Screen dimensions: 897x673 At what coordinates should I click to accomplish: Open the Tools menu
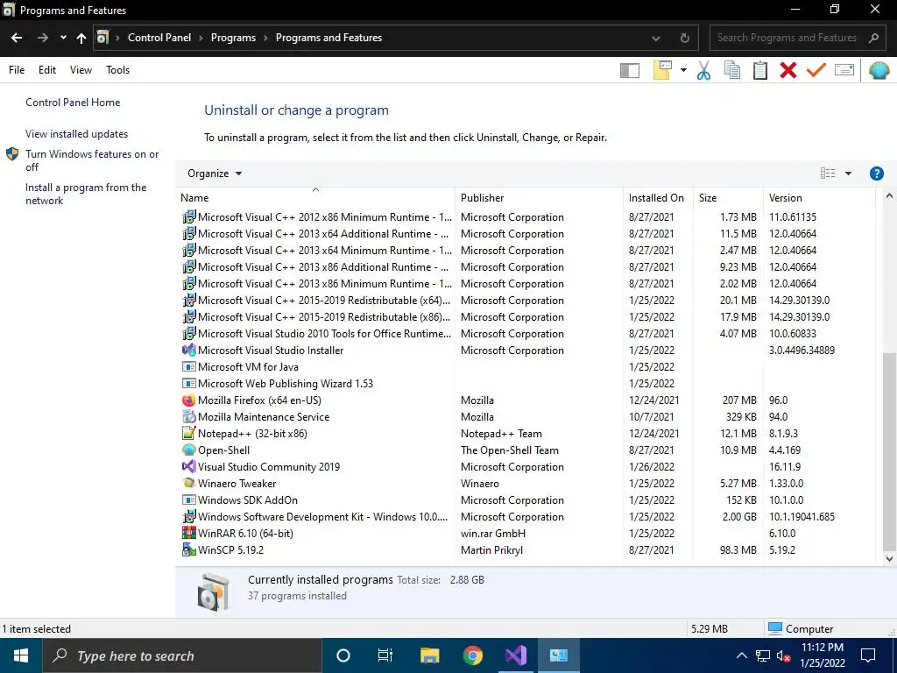coord(118,70)
